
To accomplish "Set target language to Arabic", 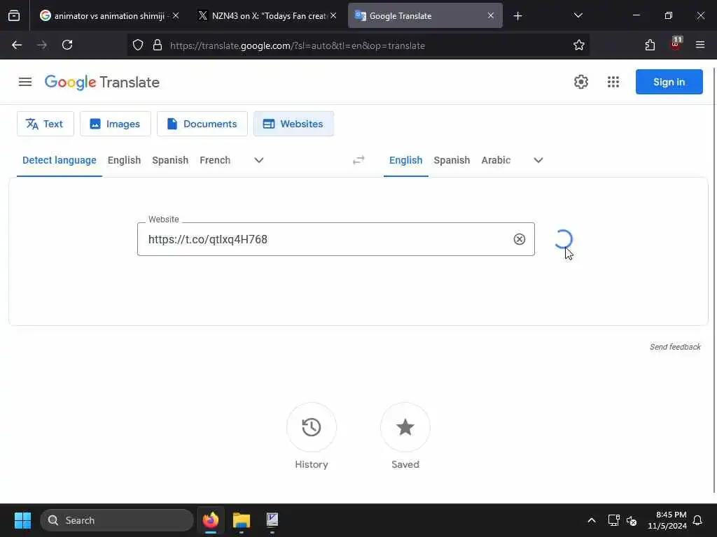I will [x=496, y=160].
